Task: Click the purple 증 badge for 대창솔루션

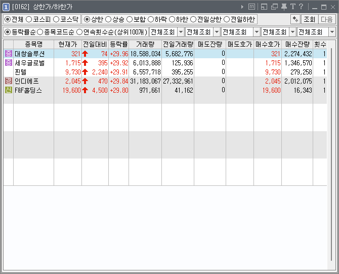Action: click(x=9, y=54)
